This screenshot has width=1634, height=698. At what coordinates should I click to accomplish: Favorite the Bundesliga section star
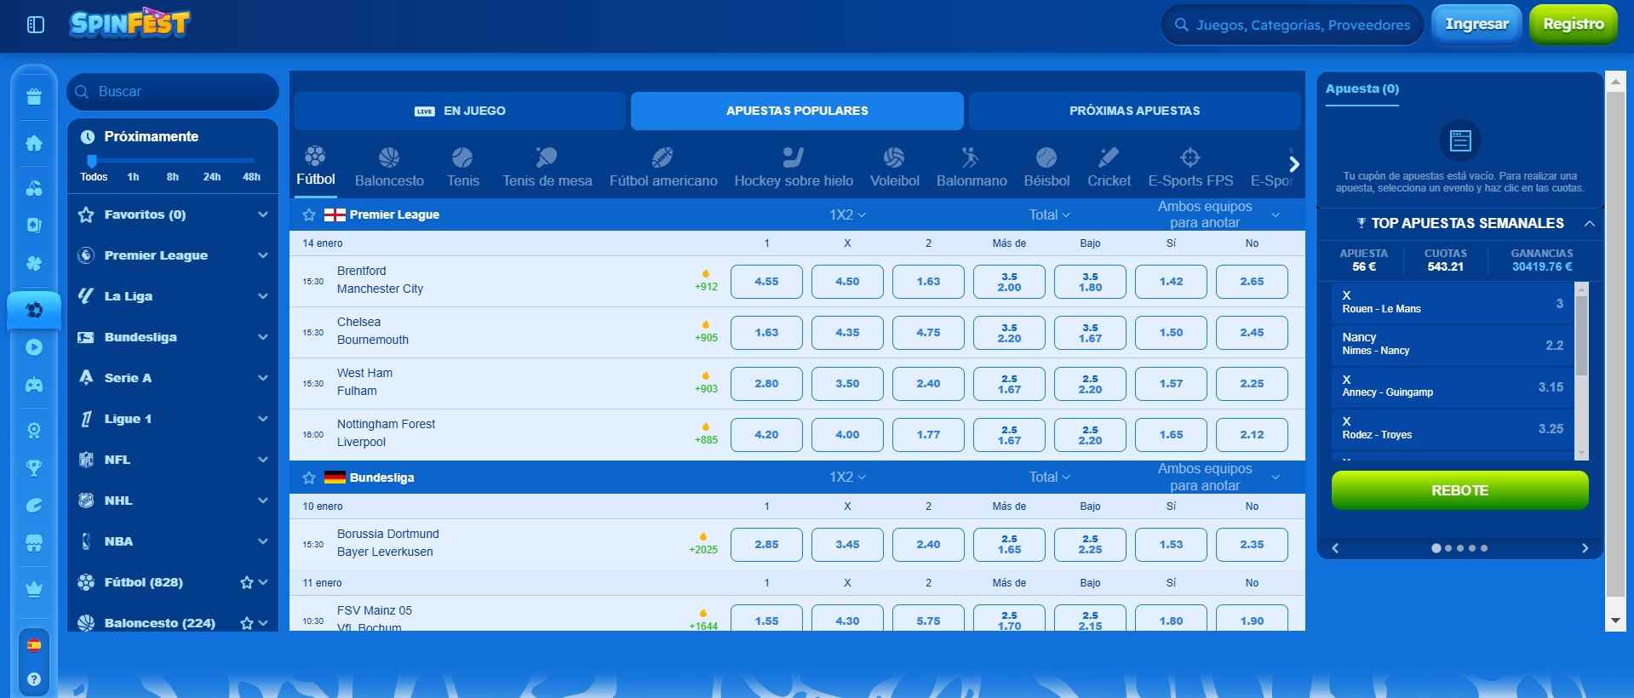tap(309, 478)
